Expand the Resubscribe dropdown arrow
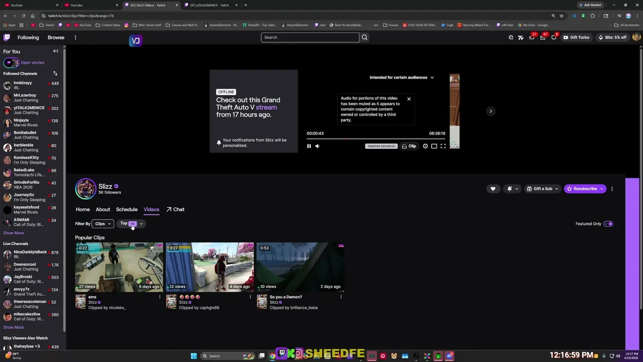 pos(602,189)
